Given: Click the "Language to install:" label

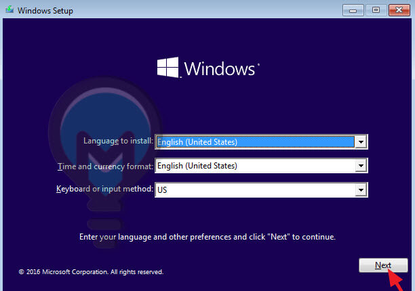Looking at the screenshot, I should [x=118, y=141].
